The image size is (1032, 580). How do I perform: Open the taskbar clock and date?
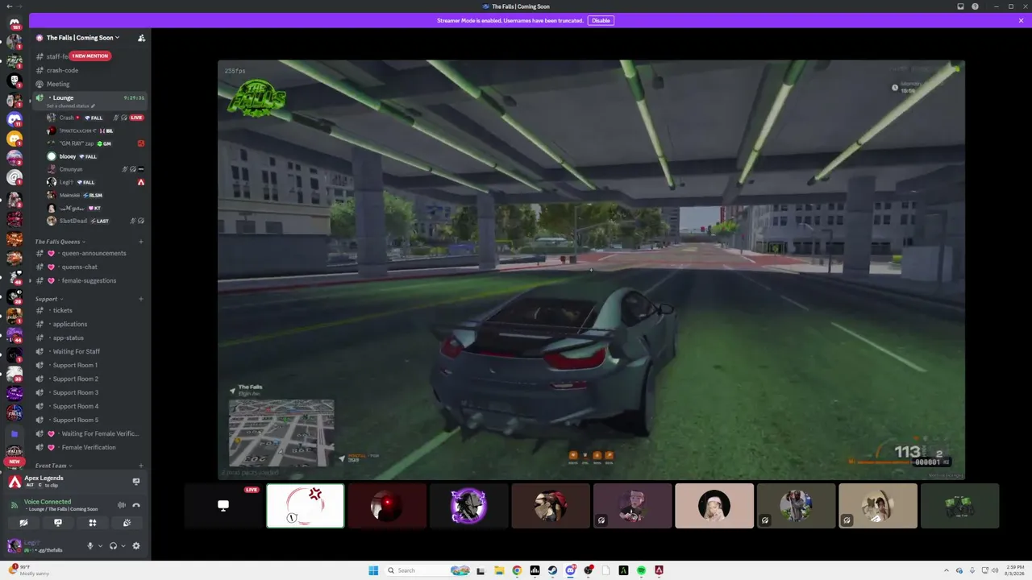click(x=1015, y=570)
